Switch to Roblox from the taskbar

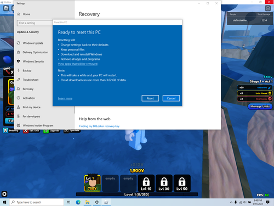[106, 202]
